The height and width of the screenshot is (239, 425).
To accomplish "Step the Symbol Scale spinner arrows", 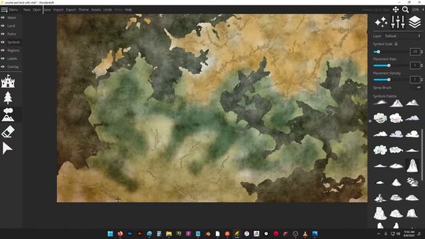I will click(422, 52).
